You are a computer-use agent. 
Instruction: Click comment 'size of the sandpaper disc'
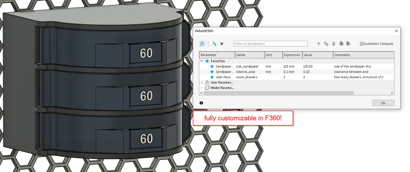coord(353,66)
